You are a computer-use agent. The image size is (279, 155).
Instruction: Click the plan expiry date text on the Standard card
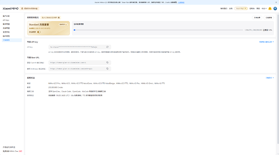point(40,28)
